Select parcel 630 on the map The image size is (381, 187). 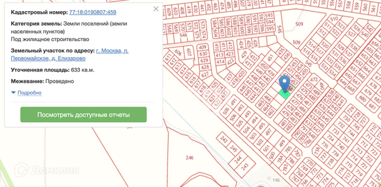click(204, 54)
